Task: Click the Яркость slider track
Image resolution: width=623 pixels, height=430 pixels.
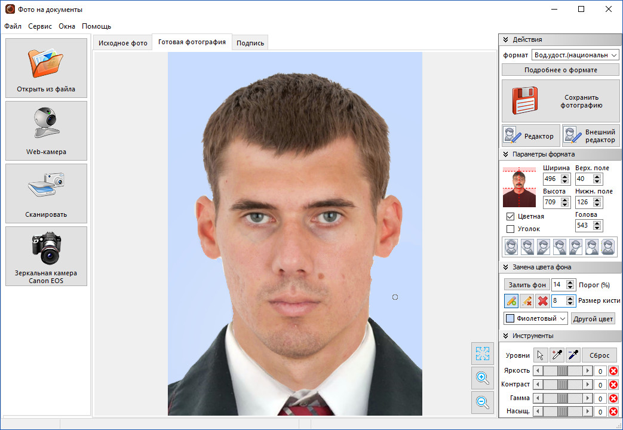Action: click(563, 371)
